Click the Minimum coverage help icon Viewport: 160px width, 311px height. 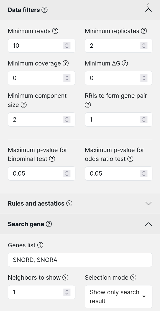tap(66, 63)
